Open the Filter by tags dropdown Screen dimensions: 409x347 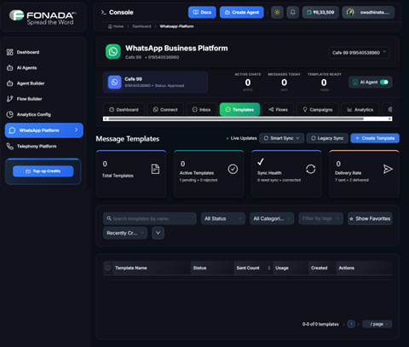tap(320, 218)
